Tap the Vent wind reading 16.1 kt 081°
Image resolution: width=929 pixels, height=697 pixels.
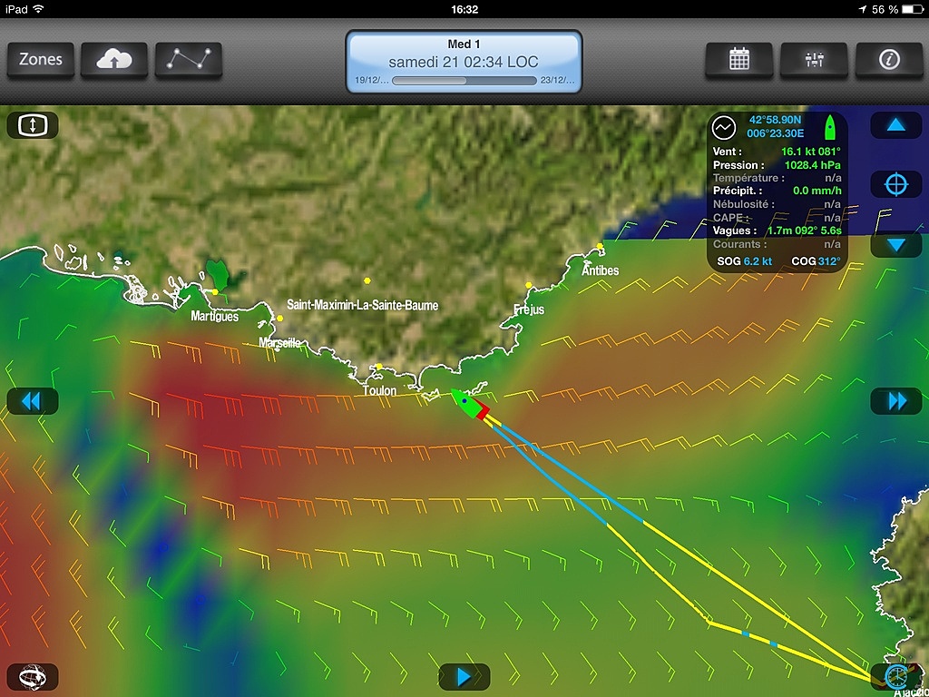coord(810,152)
